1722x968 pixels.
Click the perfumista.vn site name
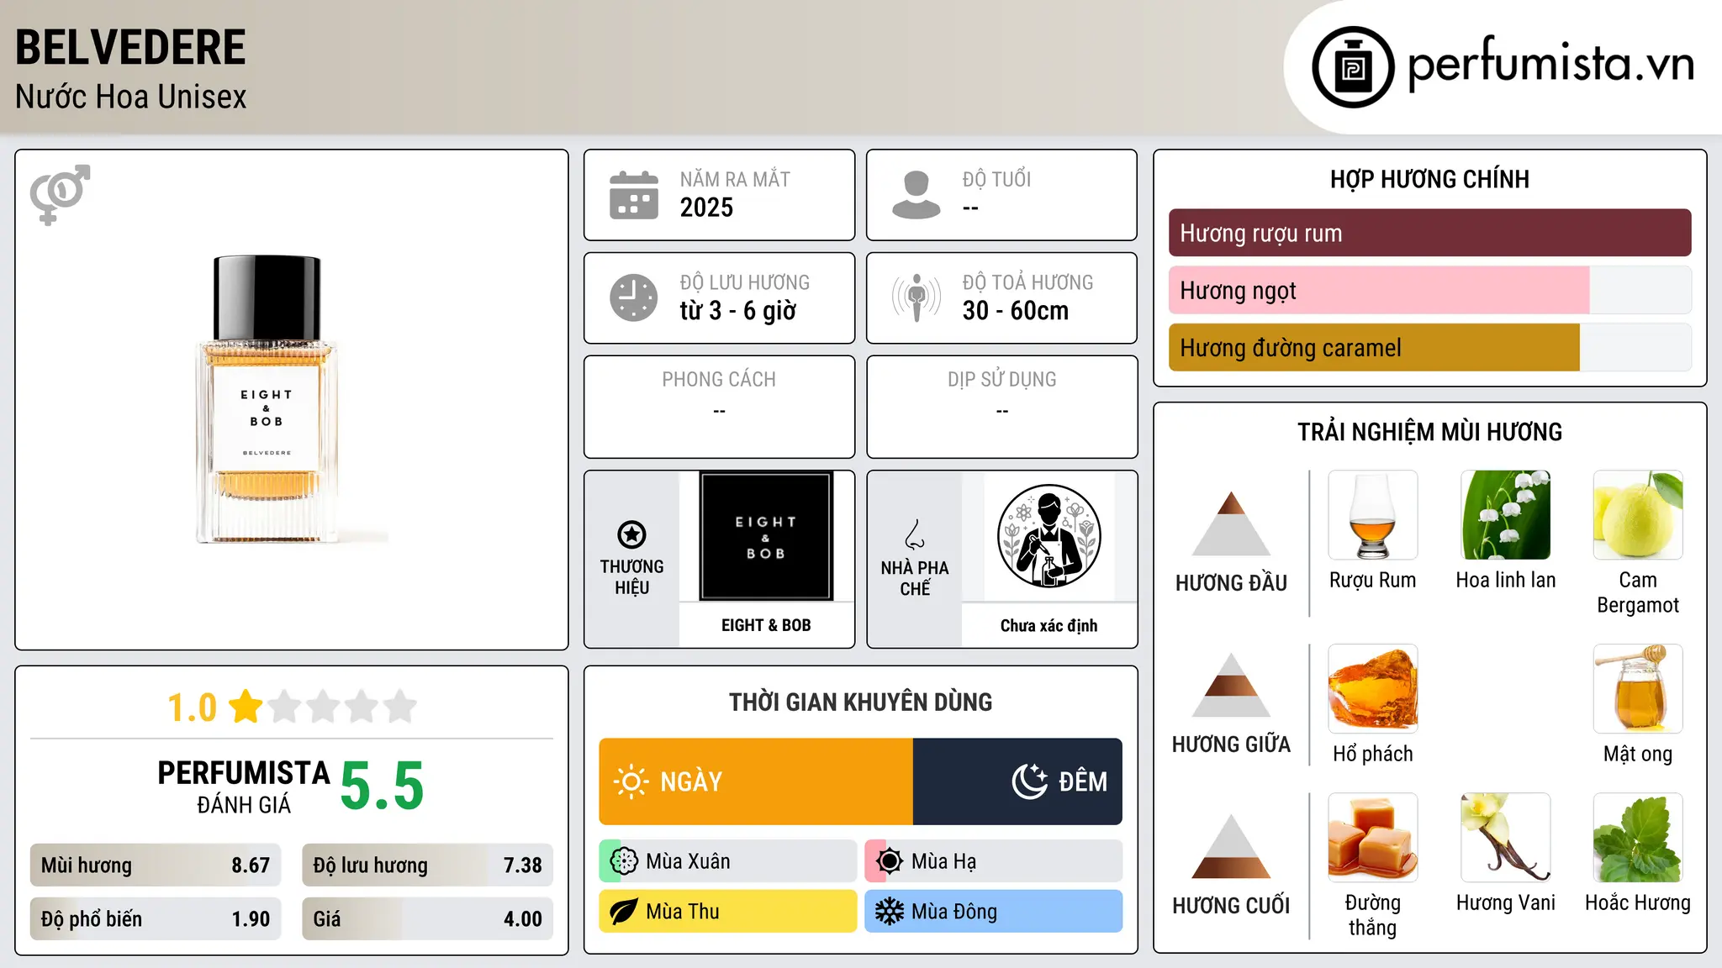[x=1550, y=63]
